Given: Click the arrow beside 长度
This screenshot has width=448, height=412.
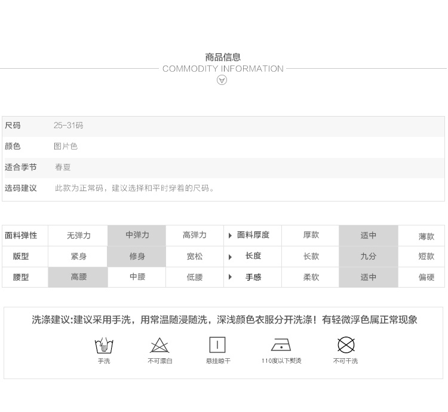Looking at the screenshot, I should pyautogui.click(x=231, y=257).
